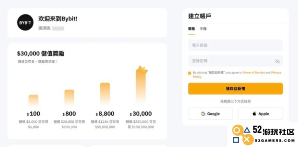The image size is (298, 147).
Task: Select the 郵箱 tab
Action: pyautogui.click(x=191, y=29)
